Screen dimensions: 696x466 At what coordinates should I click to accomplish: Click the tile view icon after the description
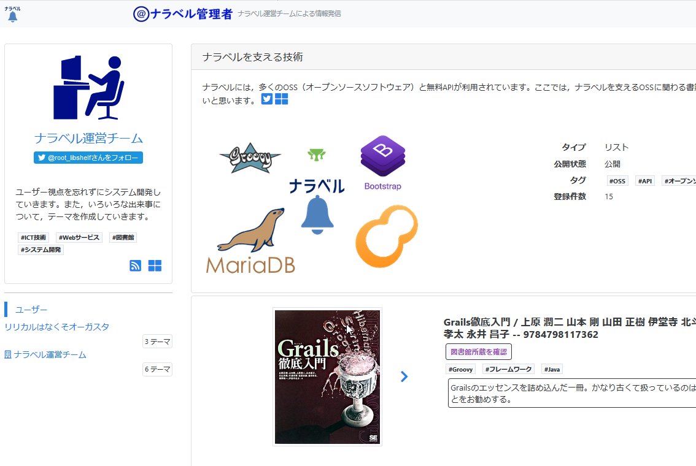click(x=282, y=99)
